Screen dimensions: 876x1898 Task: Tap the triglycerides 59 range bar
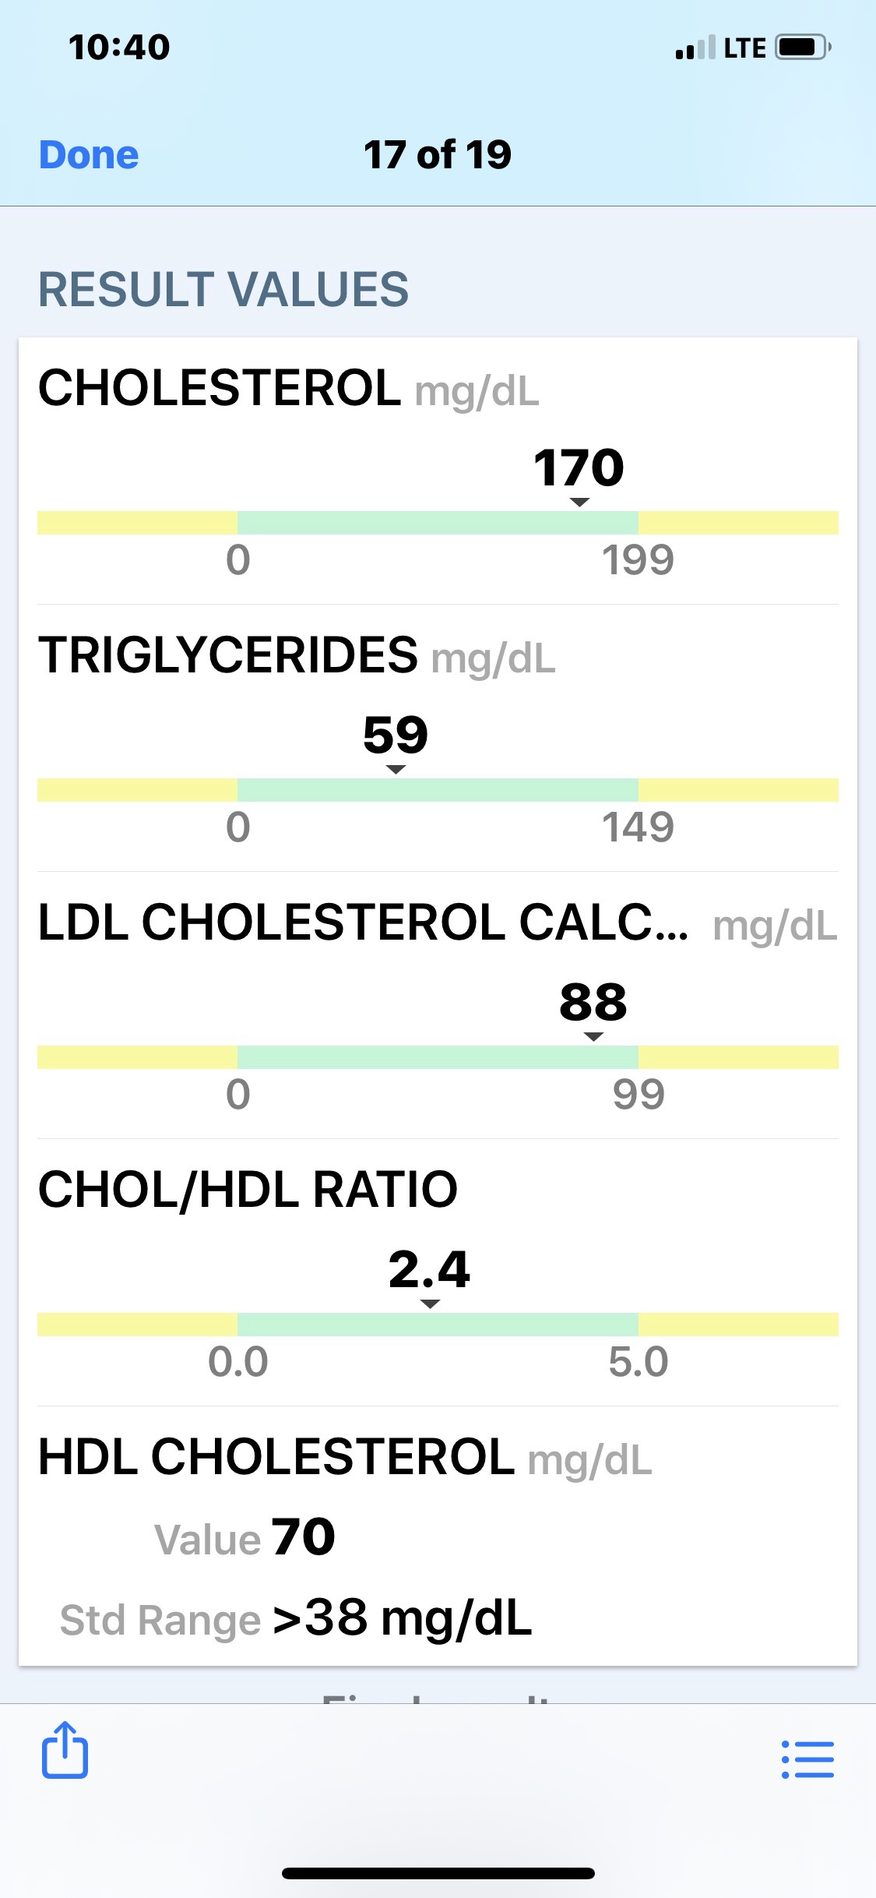coord(438,790)
